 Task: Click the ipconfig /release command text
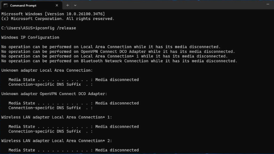click(55, 28)
